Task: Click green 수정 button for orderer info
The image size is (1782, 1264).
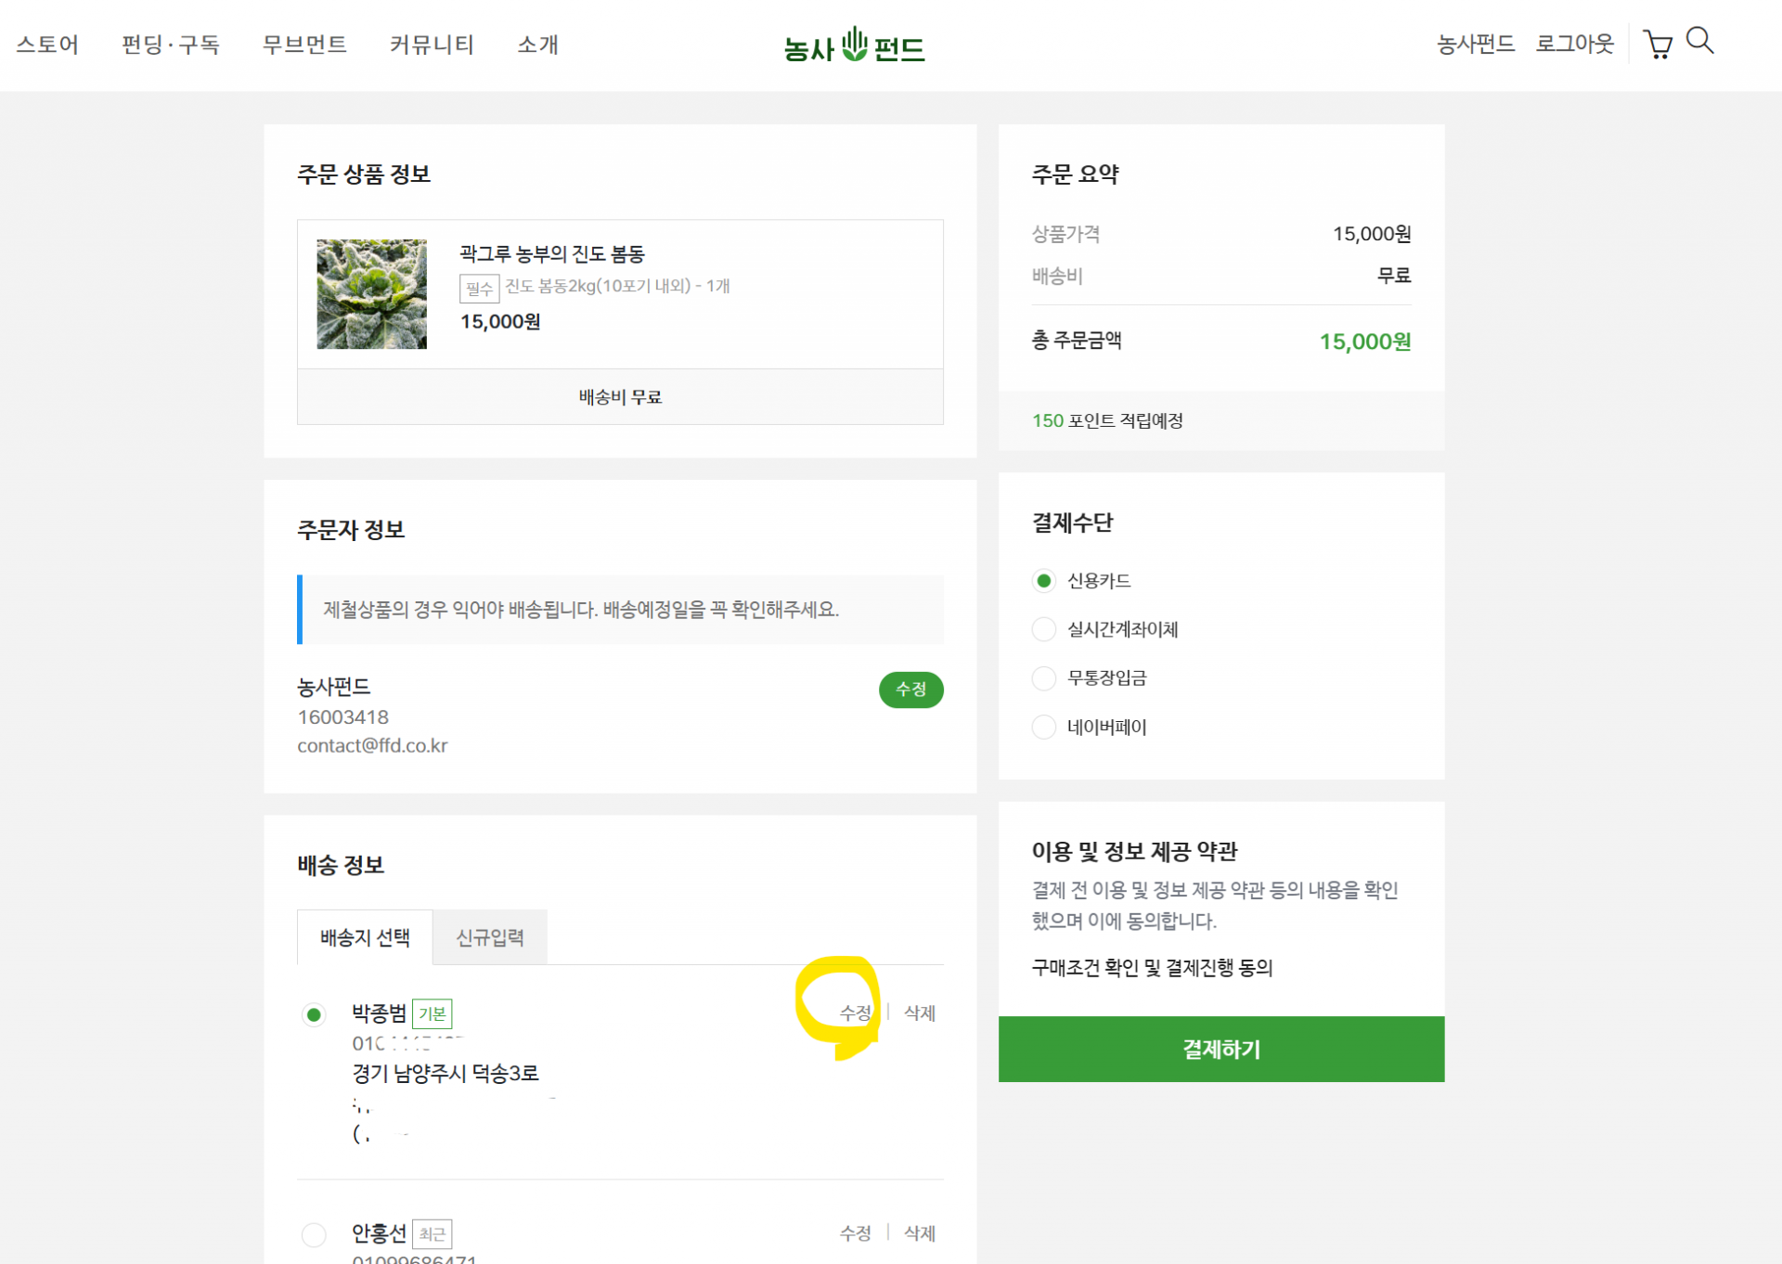Action: click(910, 690)
